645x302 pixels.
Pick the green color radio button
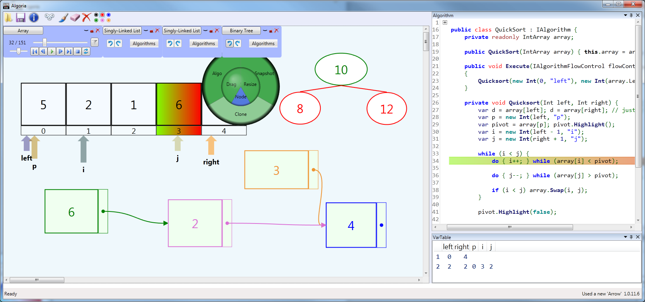(96, 20)
